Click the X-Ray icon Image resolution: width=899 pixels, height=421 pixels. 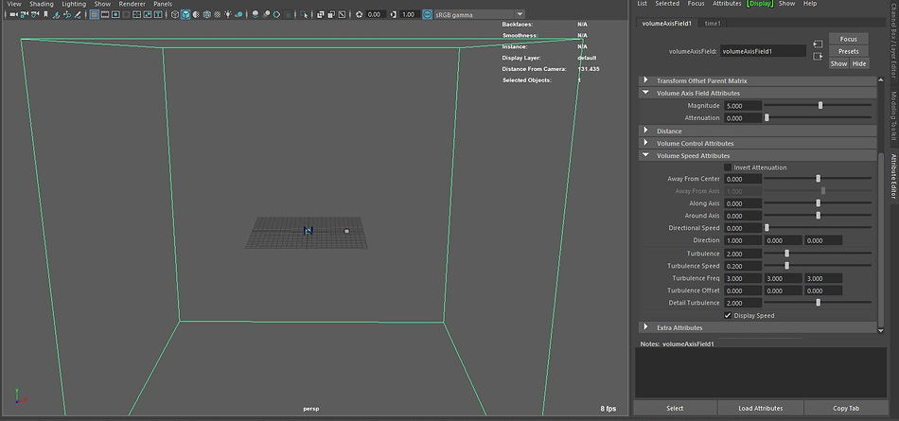point(321,14)
